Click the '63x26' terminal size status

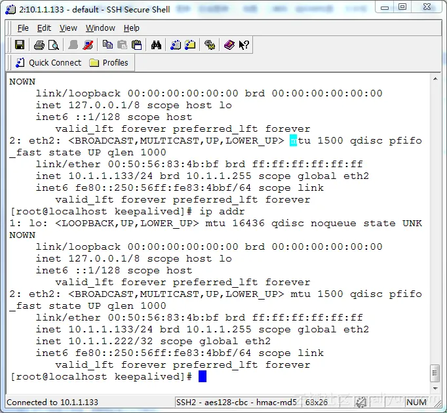317,402
